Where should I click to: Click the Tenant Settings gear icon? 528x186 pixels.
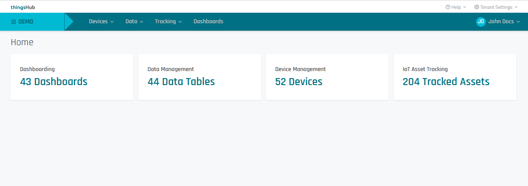477,7
